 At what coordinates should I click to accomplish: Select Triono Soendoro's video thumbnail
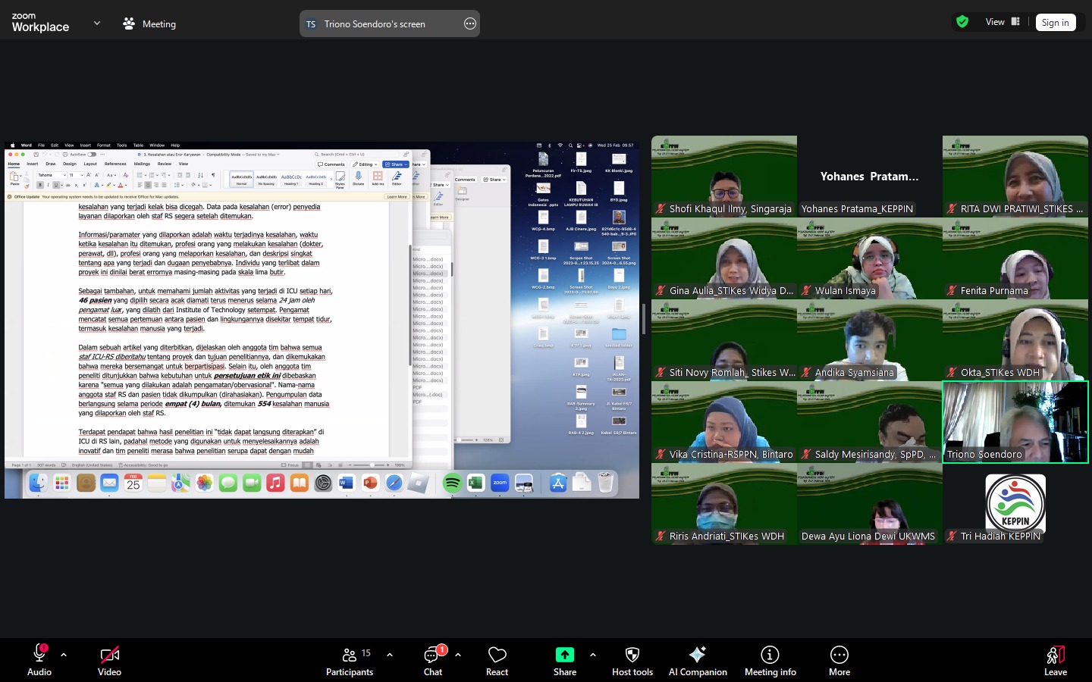pos(1015,421)
